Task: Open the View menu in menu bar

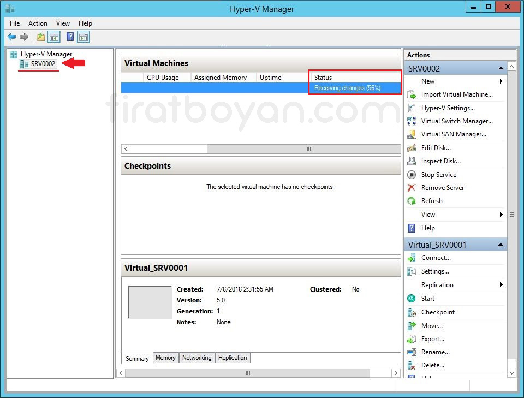Action: click(63, 23)
